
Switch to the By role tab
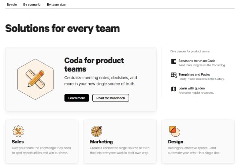(11, 4)
